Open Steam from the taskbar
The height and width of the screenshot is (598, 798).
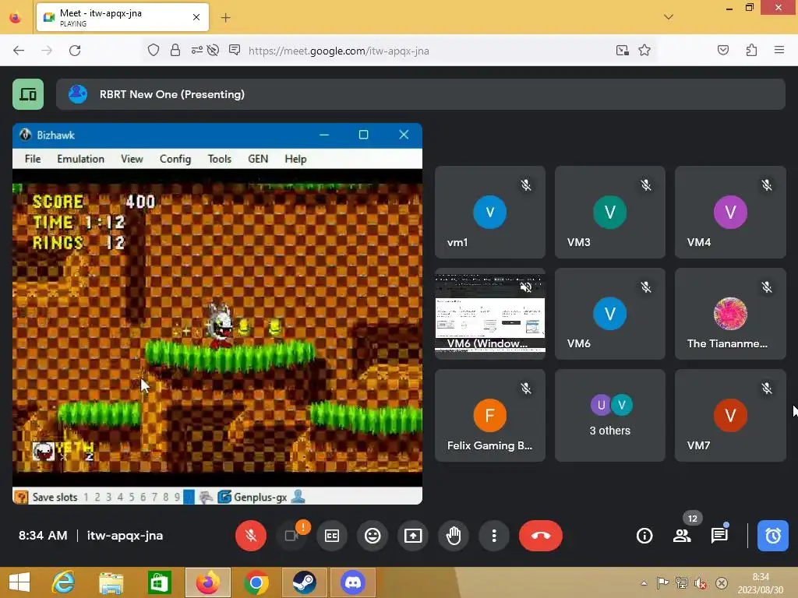point(304,582)
